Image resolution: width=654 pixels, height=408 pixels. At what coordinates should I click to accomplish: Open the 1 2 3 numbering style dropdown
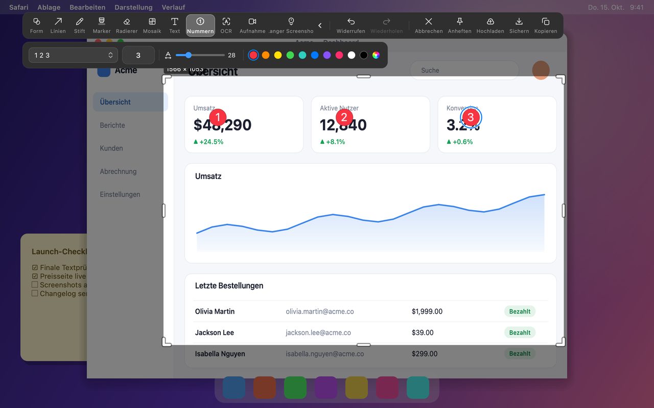point(73,55)
